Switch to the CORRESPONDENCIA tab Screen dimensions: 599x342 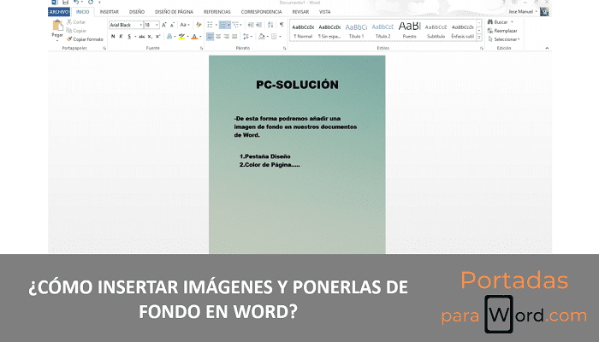261,12
